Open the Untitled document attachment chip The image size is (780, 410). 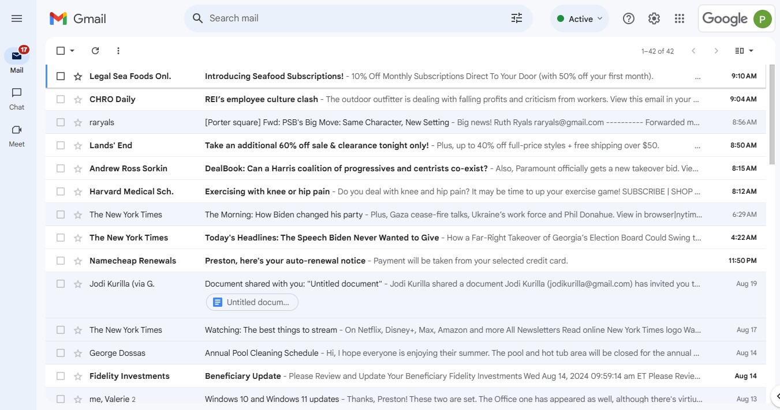(x=252, y=302)
